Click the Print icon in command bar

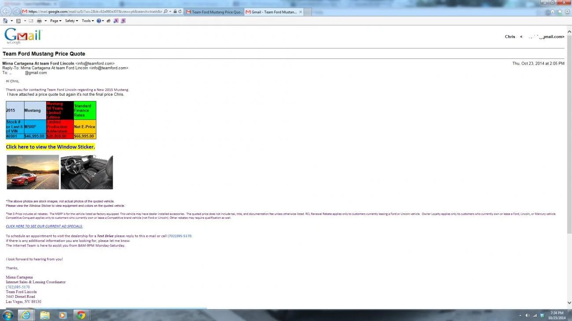pos(39,21)
